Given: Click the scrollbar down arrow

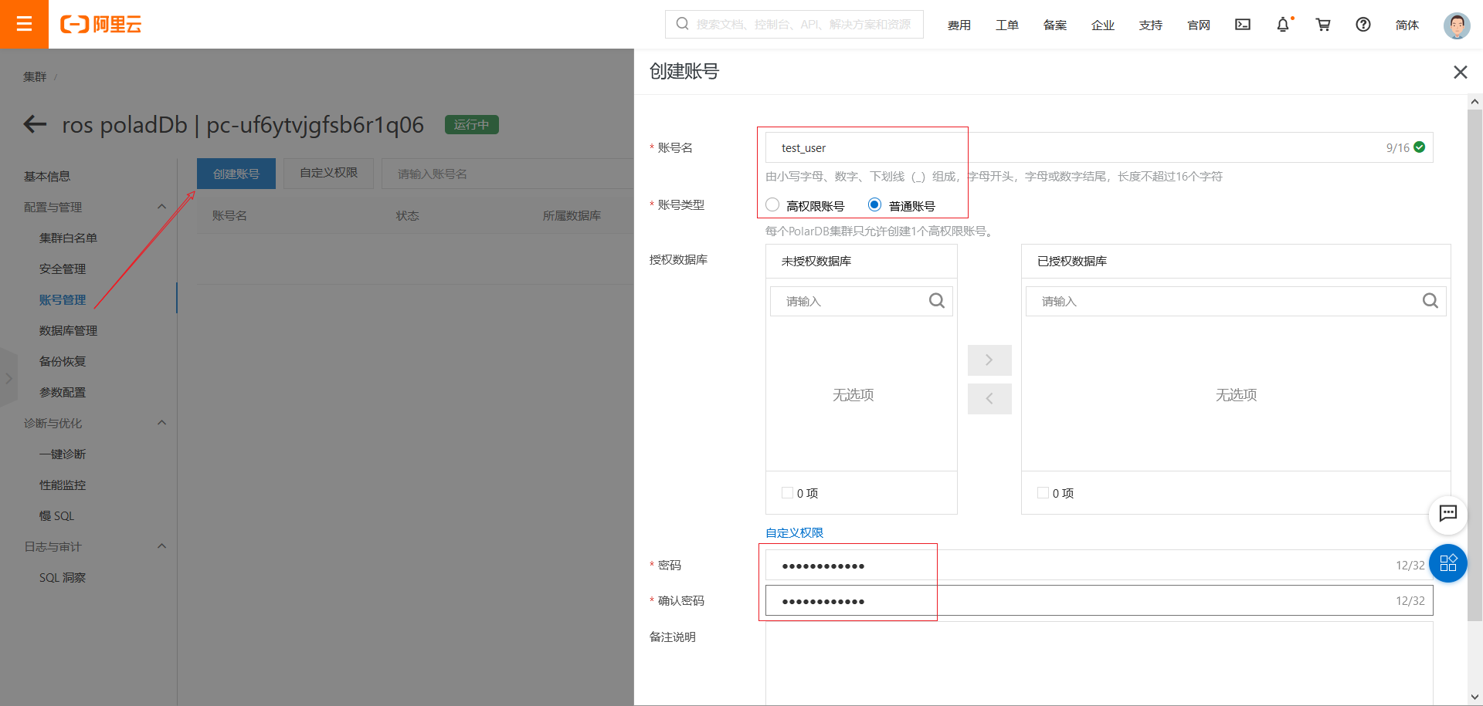Looking at the screenshot, I should 1475,698.
